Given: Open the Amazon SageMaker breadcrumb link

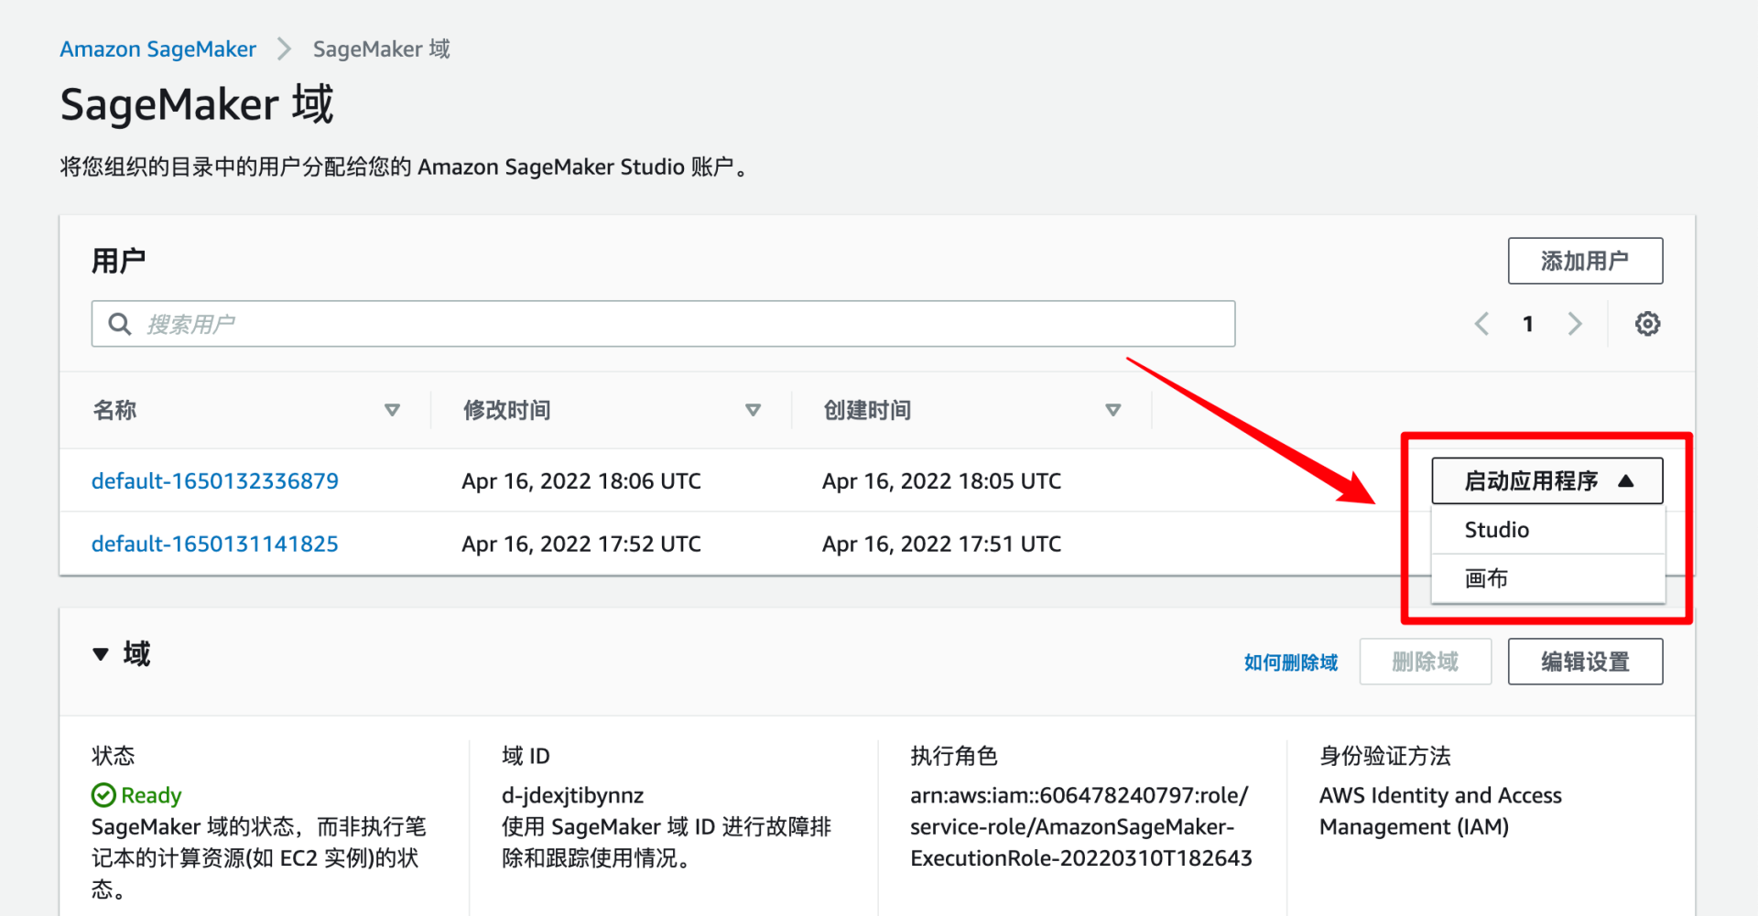Looking at the screenshot, I should pos(157,49).
